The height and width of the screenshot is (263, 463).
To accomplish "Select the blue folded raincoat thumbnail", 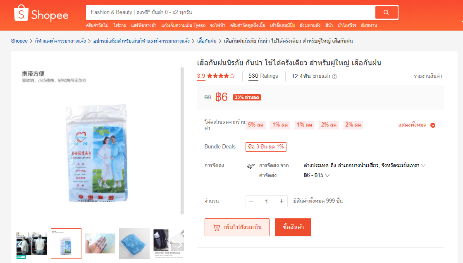I will [134, 244].
